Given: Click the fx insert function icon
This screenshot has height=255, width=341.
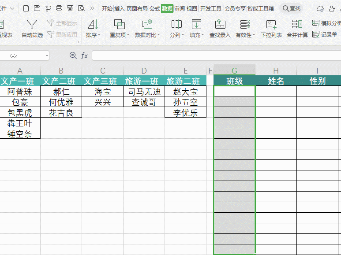Looking at the screenshot, I should [x=84, y=55].
